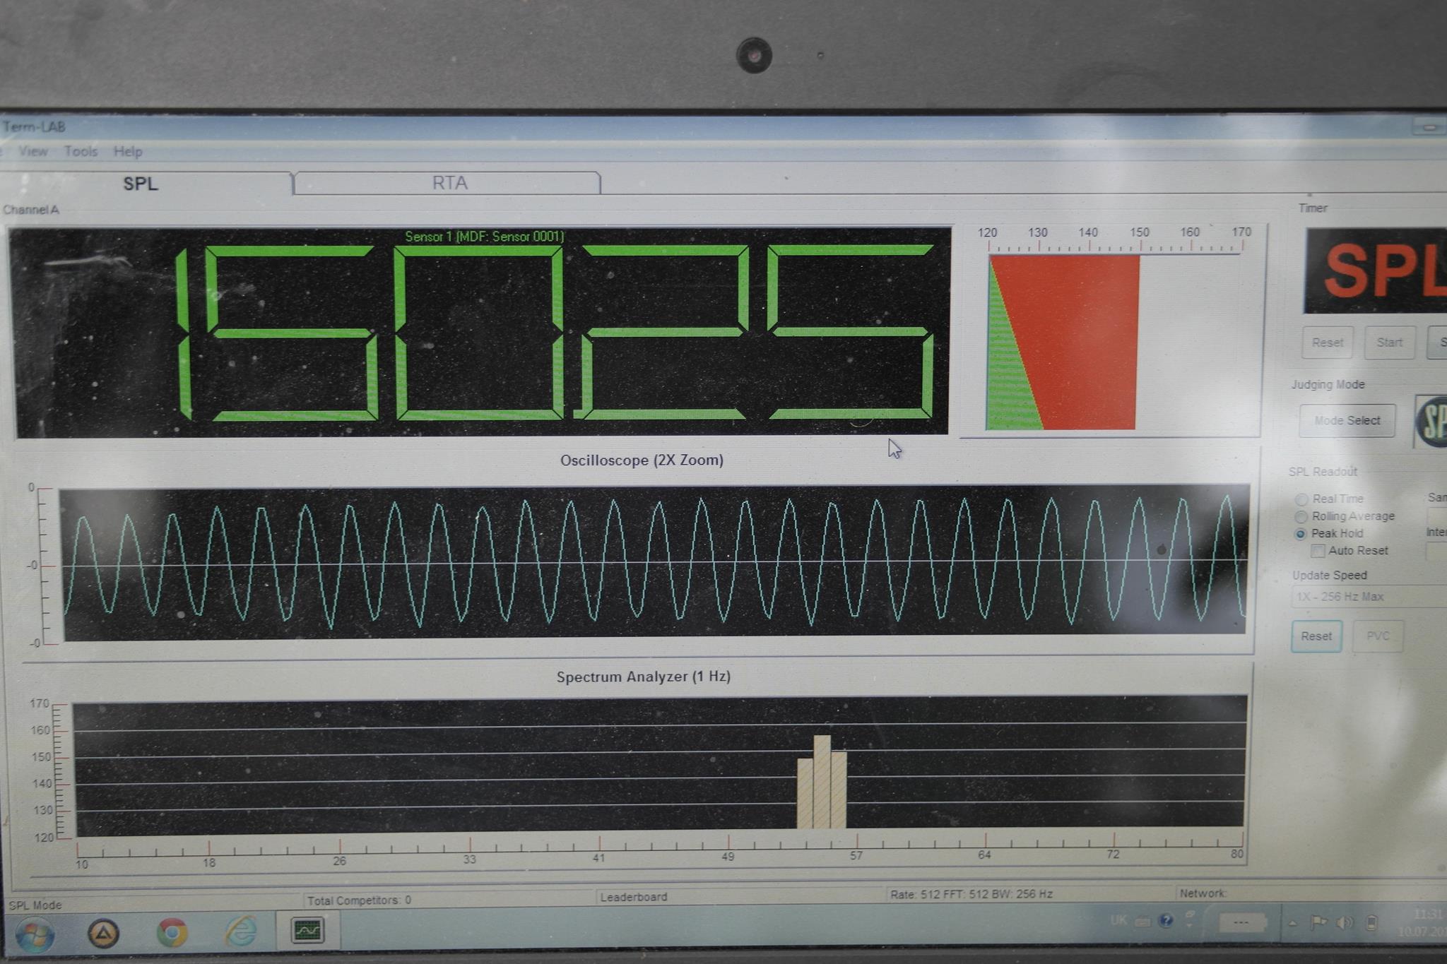Show hidden system tray icons
The height and width of the screenshot is (964, 1447).
[x=1293, y=922]
